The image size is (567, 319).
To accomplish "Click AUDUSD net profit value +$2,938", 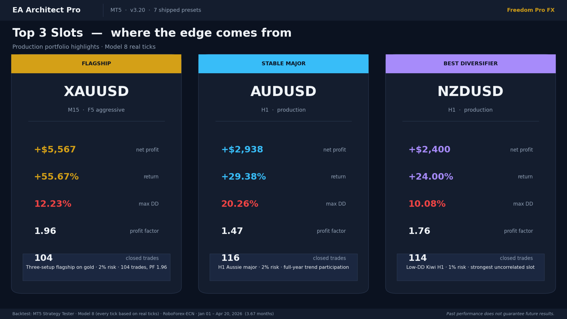I will [x=242, y=149].
